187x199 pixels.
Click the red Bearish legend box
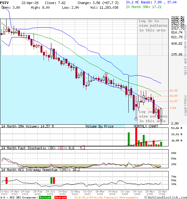pyautogui.click(x=60, y=197)
